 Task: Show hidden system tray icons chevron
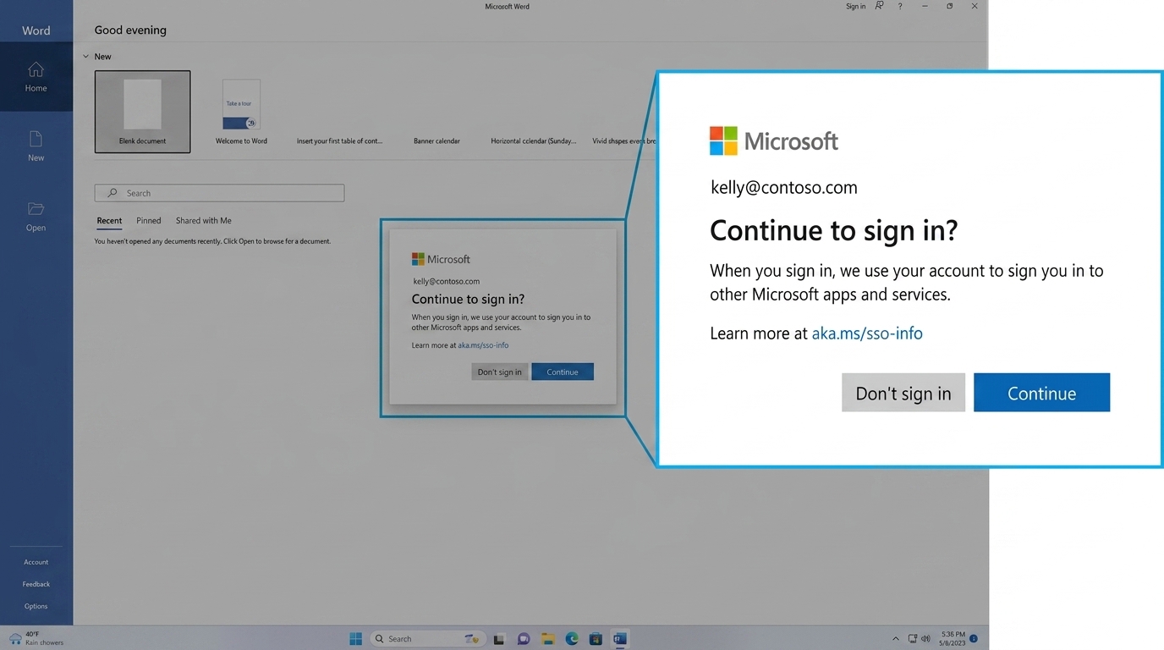pos(896,639)
